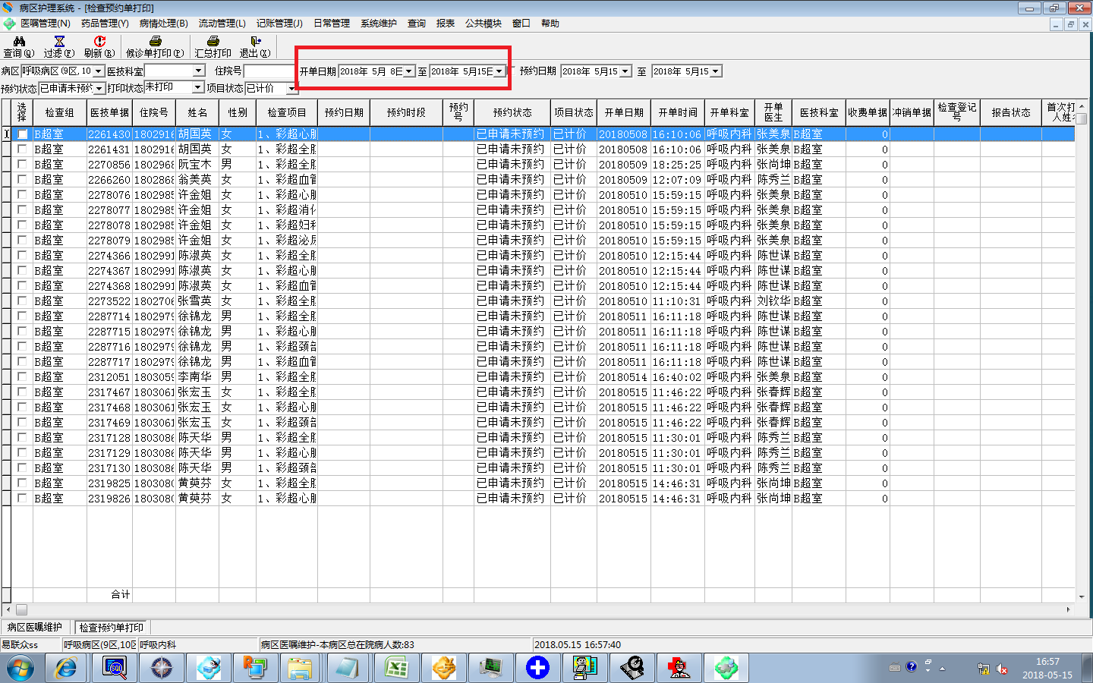Select the patient name cell 阮宝木
1093x683 pixels.
pos(197,165)
